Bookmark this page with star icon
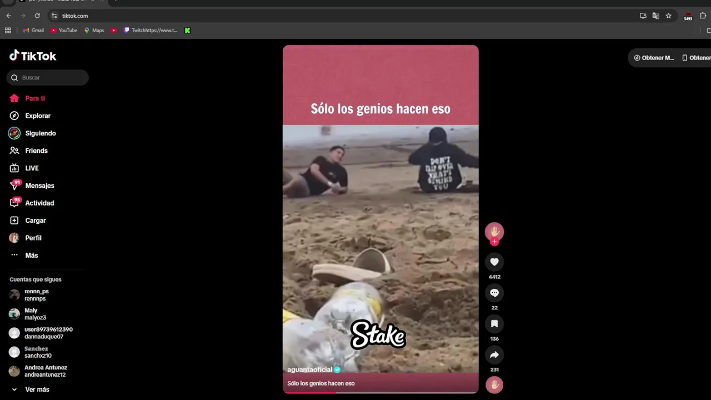 (669, 16)
